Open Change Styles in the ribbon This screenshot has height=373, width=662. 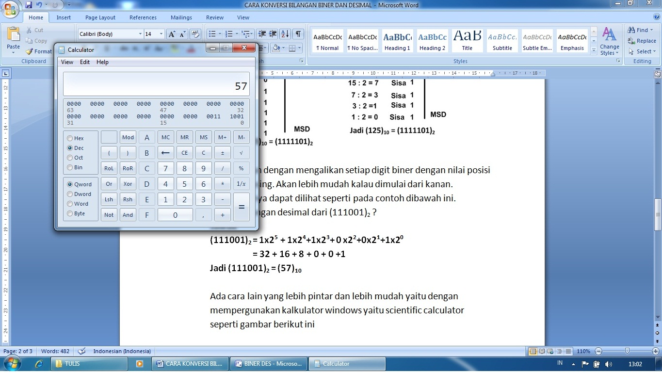point(609,41)
